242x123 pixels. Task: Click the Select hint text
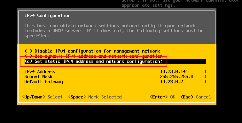pos(55,97)
